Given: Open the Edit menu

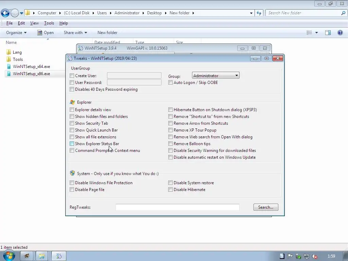Looking at the screenshot, I should [x=21, y=23].
